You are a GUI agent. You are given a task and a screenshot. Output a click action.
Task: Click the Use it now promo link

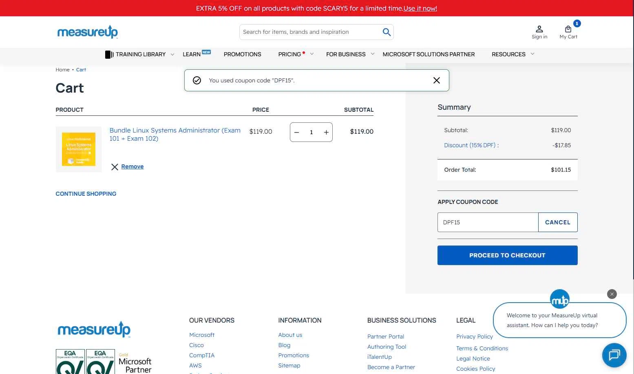click(x=420, y=8)
